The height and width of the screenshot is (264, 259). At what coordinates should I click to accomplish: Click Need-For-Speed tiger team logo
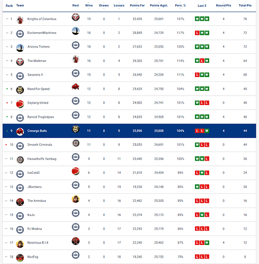tap(20, 90)
